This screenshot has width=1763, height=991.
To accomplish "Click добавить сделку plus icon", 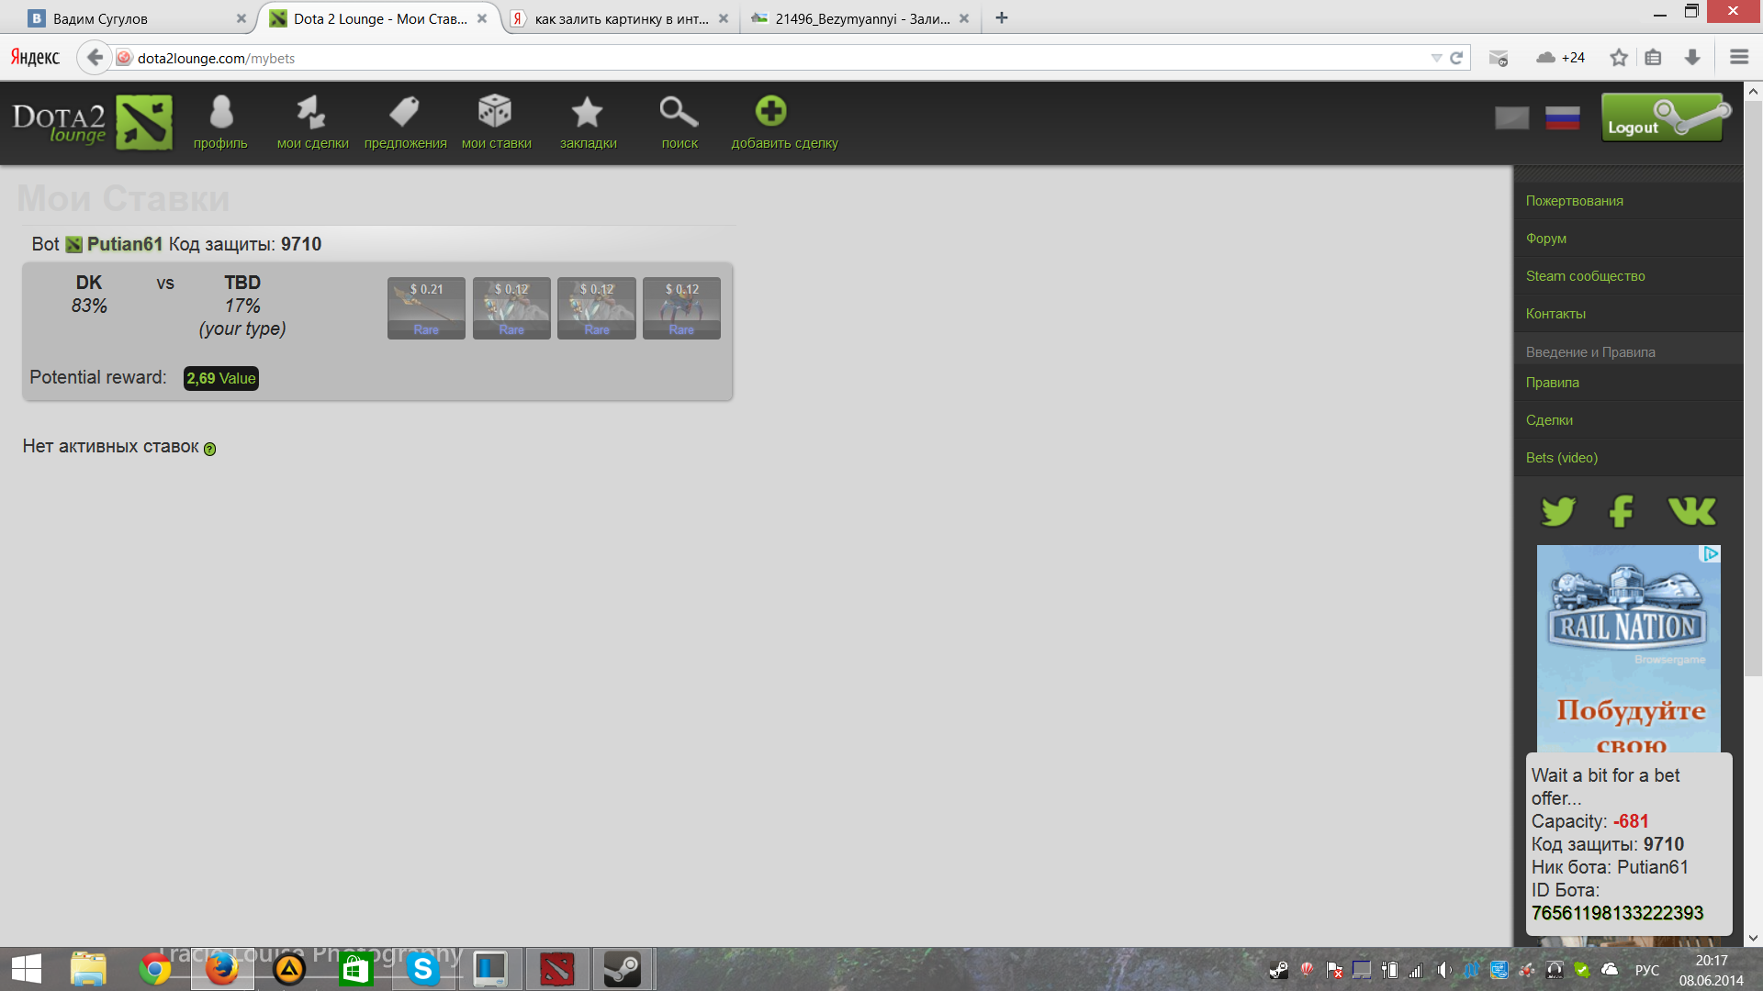I will click(770, 112).
